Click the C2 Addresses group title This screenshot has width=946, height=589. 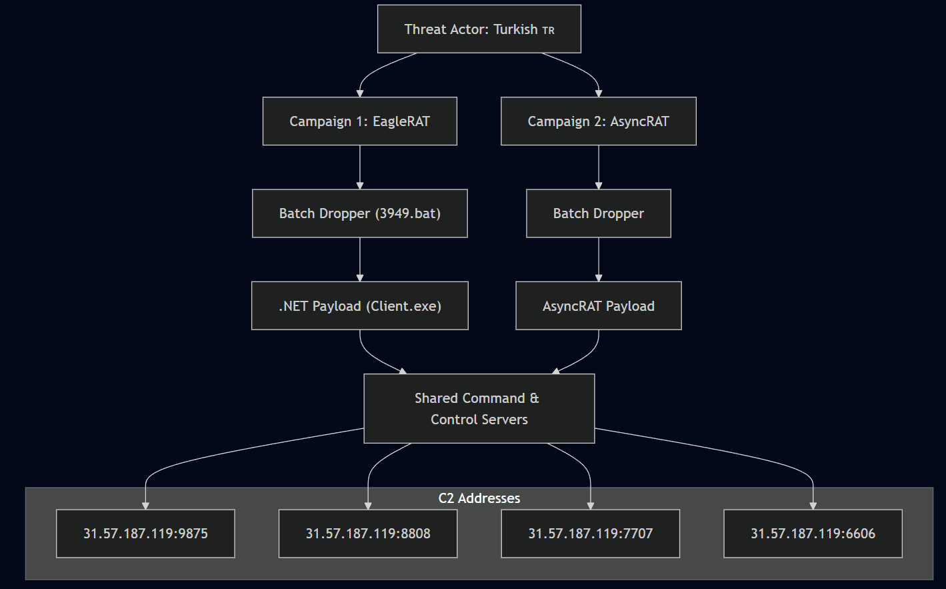pos(479,498)
